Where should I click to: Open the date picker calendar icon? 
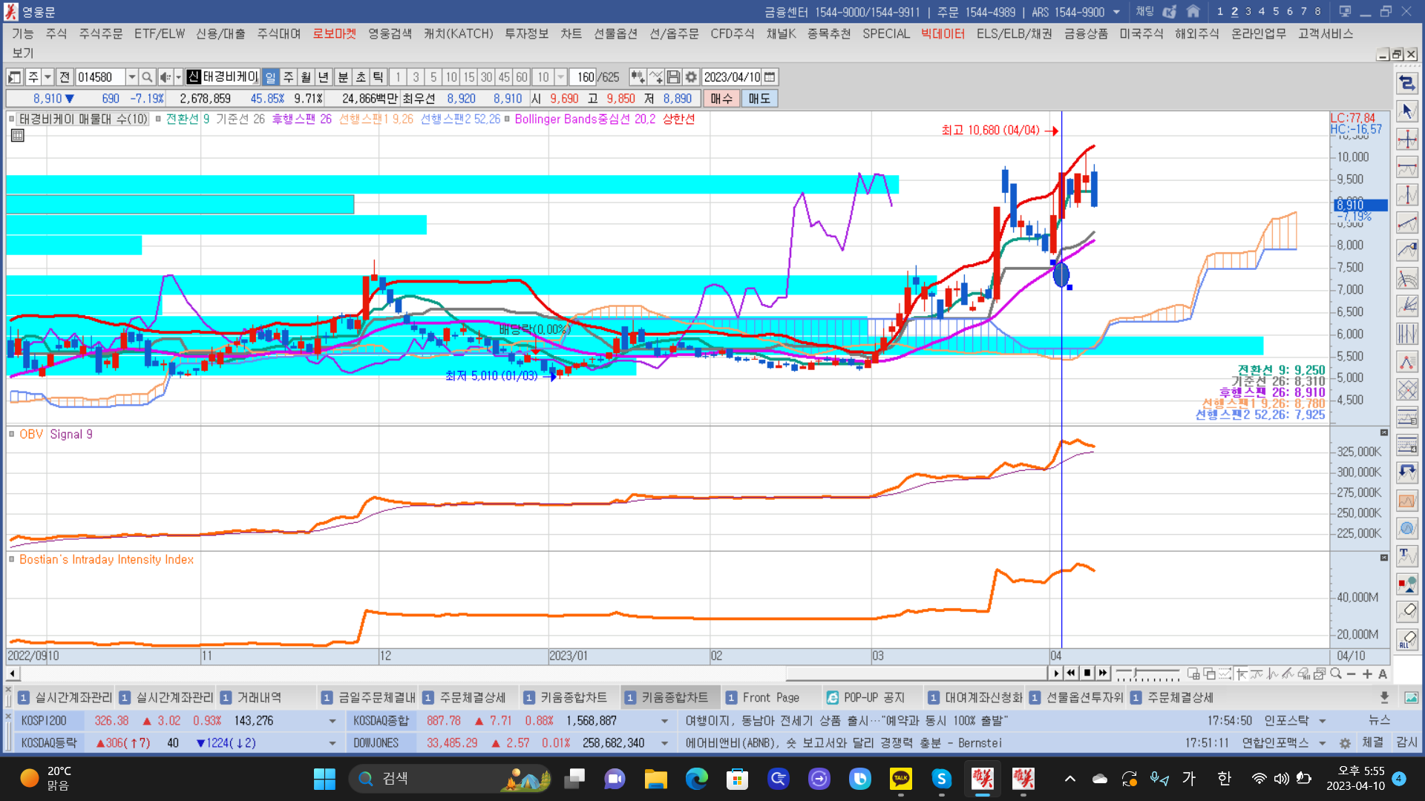(770, 77)
